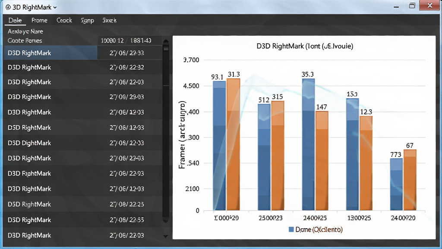Open the Prome tab

click(x=39, y=20)
